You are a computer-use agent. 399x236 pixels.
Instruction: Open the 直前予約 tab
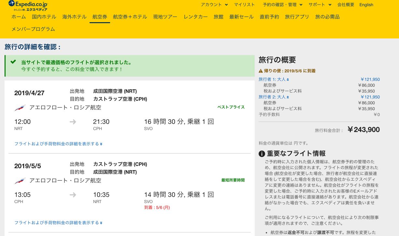pos(269,17)
